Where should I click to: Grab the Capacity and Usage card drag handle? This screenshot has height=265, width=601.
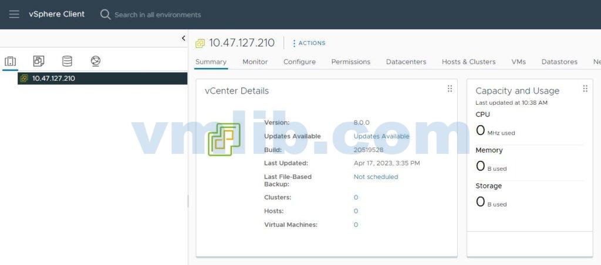[585, 88]
